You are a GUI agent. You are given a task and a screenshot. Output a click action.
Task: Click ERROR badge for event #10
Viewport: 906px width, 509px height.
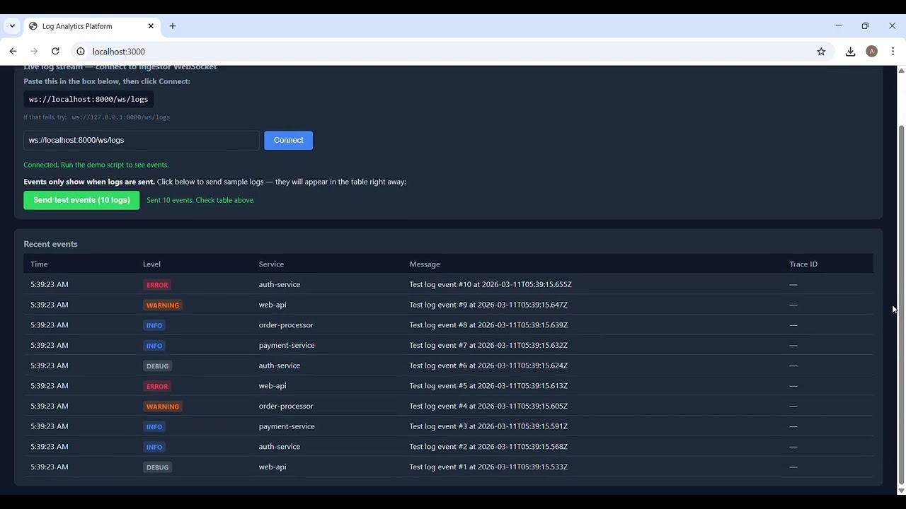pyautogui.click(x=157, y=285)
